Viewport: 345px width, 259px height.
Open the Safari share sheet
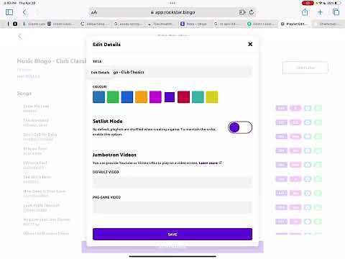pos(305,12)
